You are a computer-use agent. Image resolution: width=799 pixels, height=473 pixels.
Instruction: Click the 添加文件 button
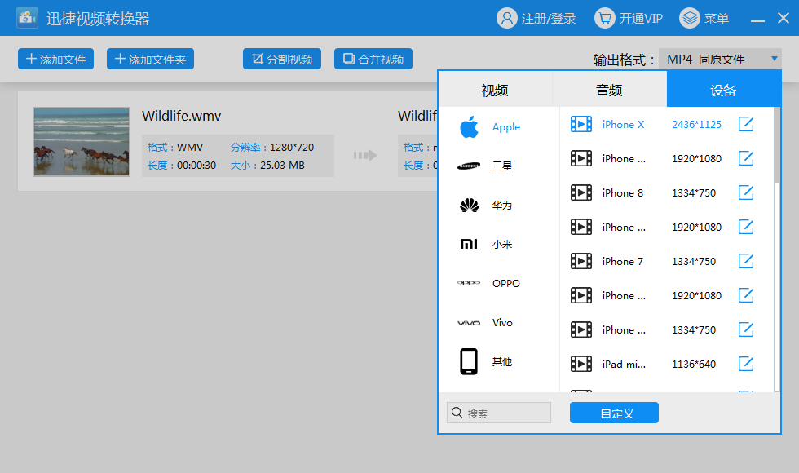pos(56,59)
